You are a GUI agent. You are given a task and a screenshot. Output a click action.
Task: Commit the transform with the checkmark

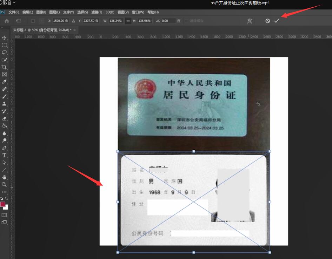pos(277,21)
